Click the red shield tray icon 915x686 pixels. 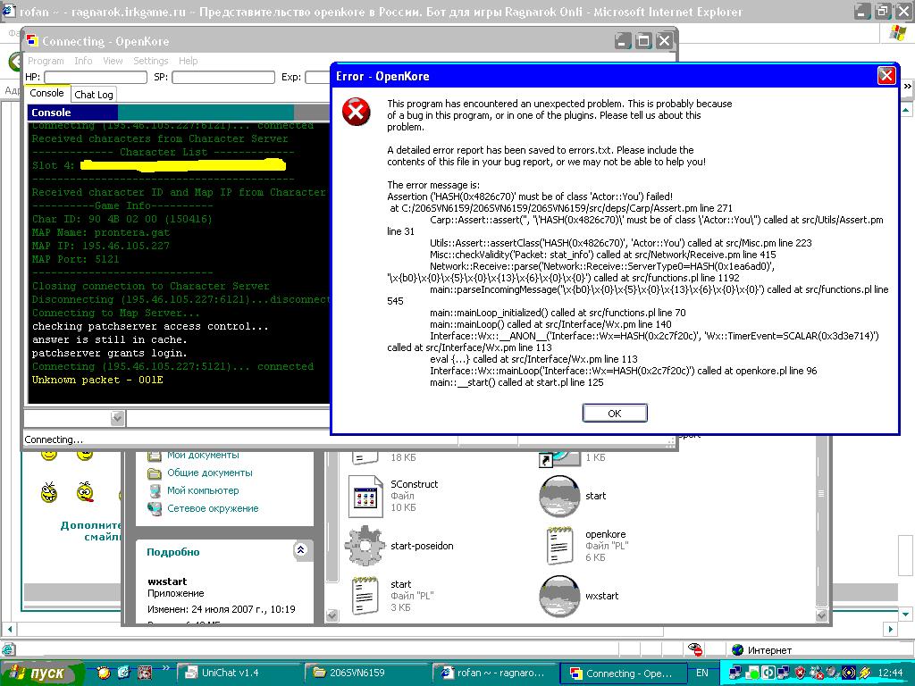(800, 673)
